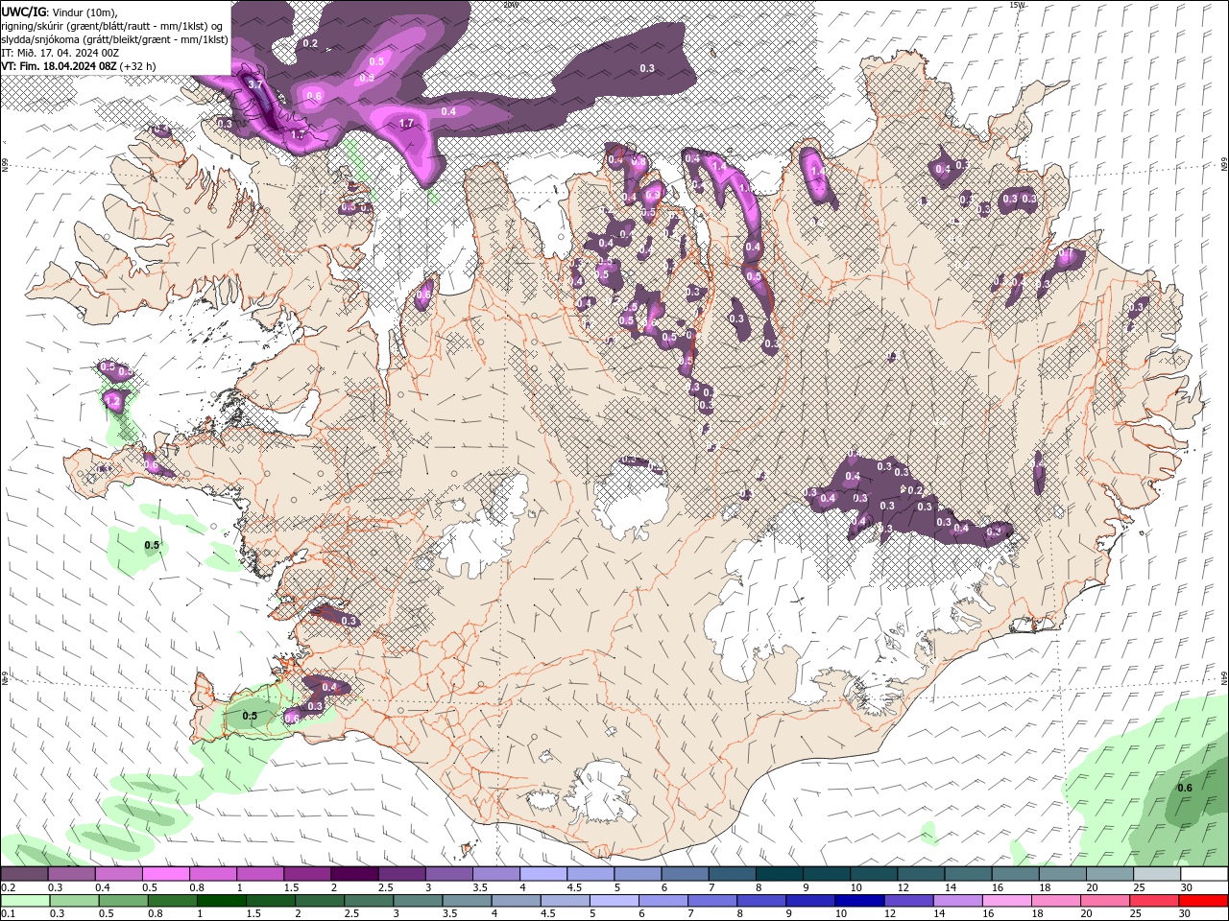Click the '16' label in the upper legend row

(x=998, y=887)
